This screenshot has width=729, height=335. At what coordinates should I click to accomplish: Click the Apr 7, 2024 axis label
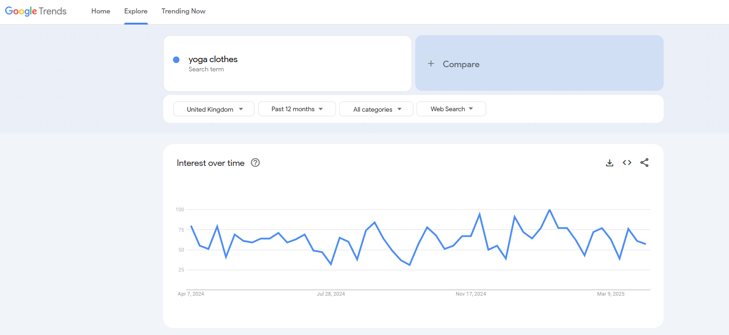tap(191, 294)
